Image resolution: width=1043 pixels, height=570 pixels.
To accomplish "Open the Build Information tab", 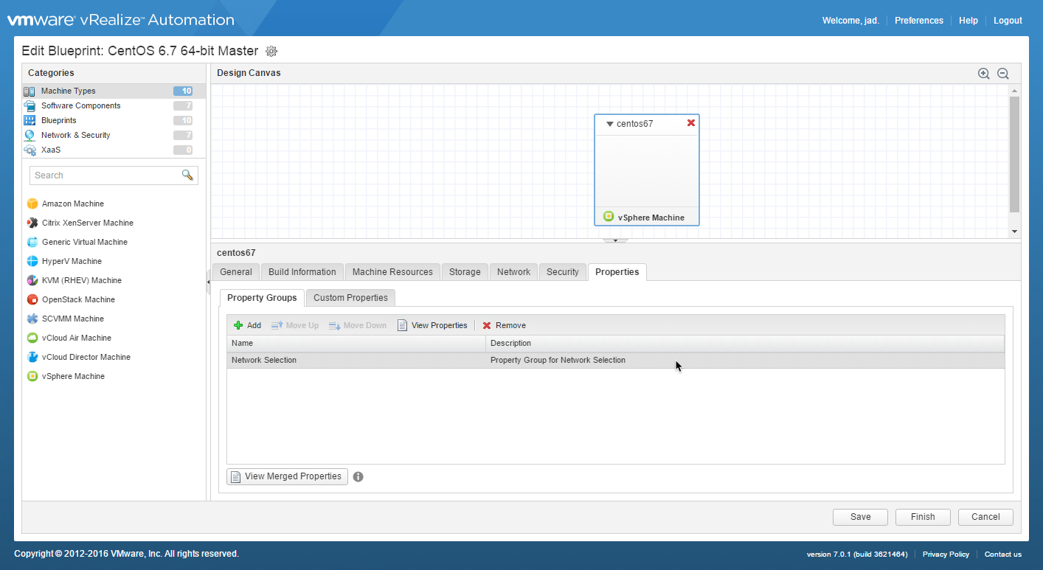I will [x=302, y=272].
